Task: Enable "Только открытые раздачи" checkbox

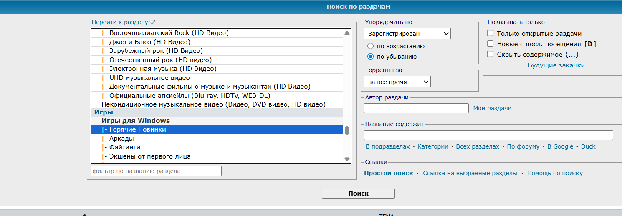Action: pyautogui.click(x=491, y=34)
